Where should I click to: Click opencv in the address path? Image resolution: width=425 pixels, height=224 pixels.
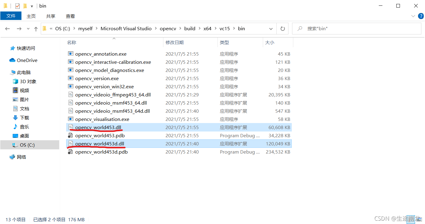pos(168,28)
